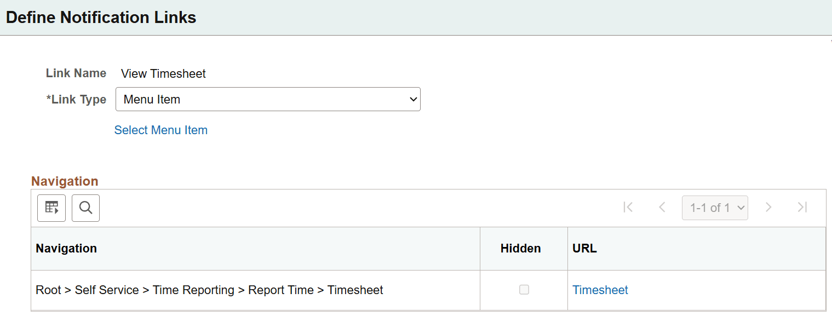
Task: Click the Show Previous Row chevron icon
Action: click(662, 208)
